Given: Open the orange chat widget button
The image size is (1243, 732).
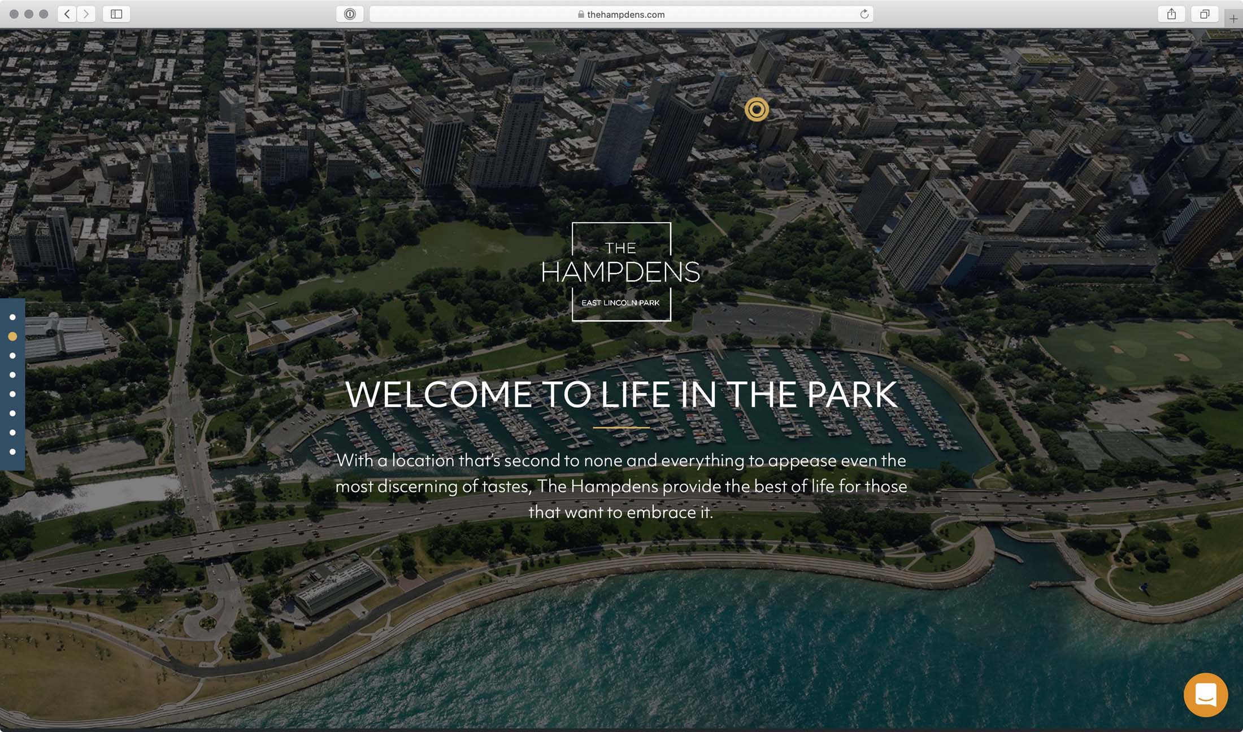Looking at the screenshot, I should coord(1205,695).
